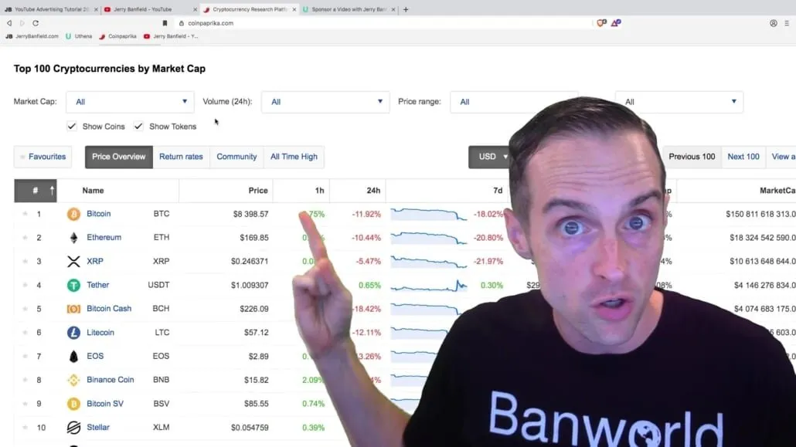The width and height of the screenshot is (796, 447).
Task: Switch to YouTube Advertising Tutorial tab
Action: tap(51, 9)
